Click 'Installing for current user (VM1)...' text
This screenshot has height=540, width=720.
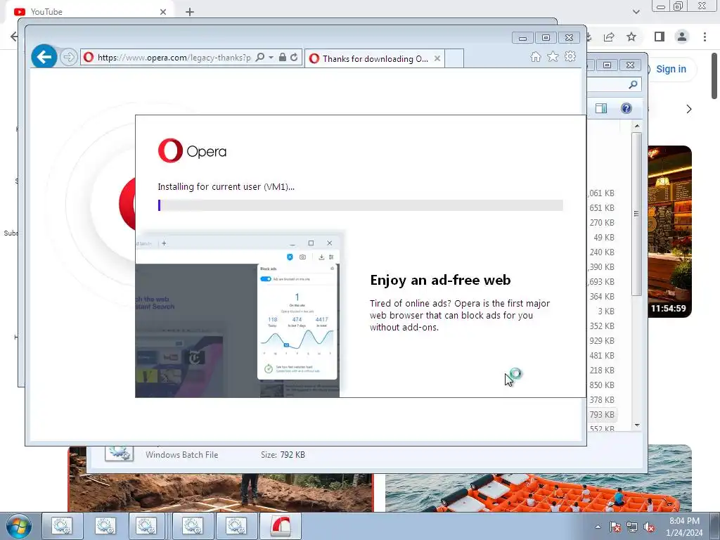[x=226, y=186]
